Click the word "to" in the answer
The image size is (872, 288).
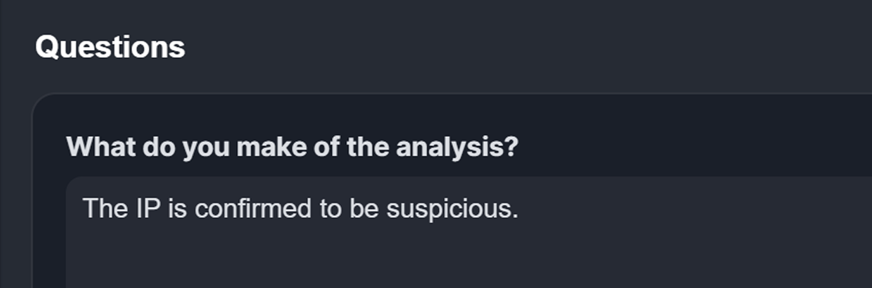click(331, 209)
